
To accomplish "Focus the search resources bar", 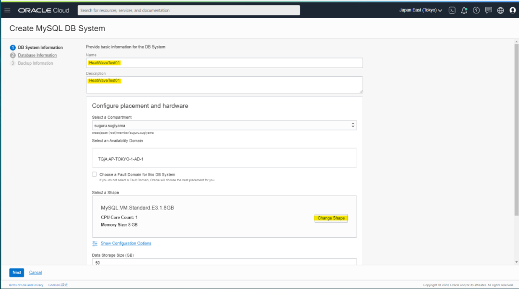I will 188,10.
